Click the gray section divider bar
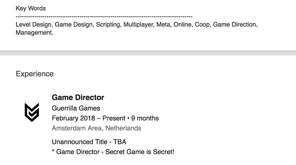The image size is (296, 165). coord(148,53)
